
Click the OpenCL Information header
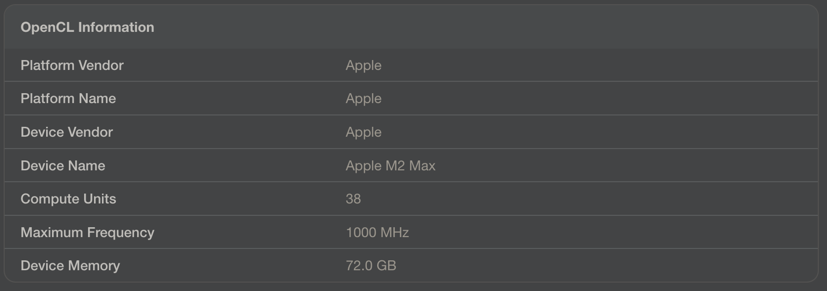[x=87, y=27]
